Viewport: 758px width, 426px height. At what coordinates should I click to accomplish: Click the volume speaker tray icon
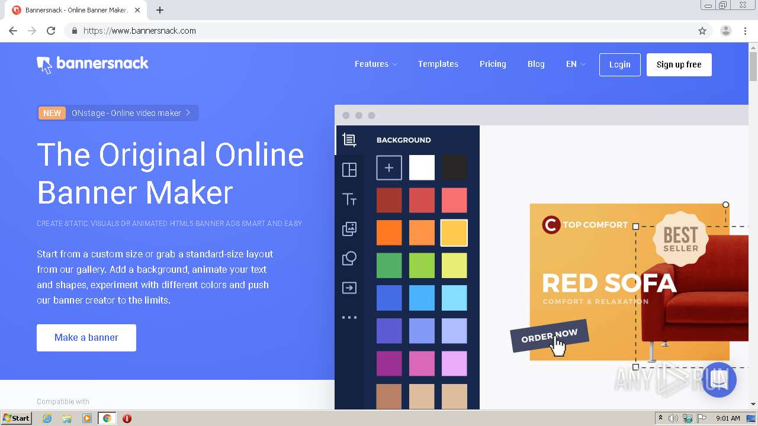click(673, 418)
